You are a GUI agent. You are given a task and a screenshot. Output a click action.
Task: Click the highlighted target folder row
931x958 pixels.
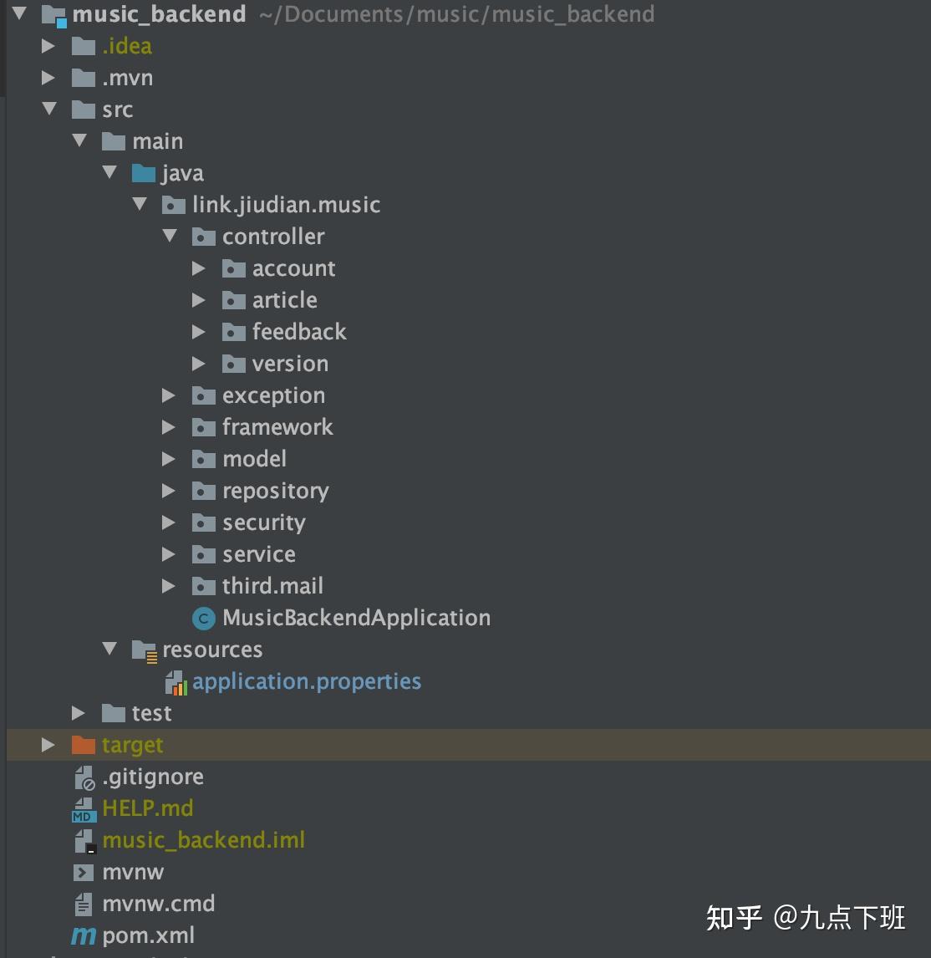[x=132, y=744]
